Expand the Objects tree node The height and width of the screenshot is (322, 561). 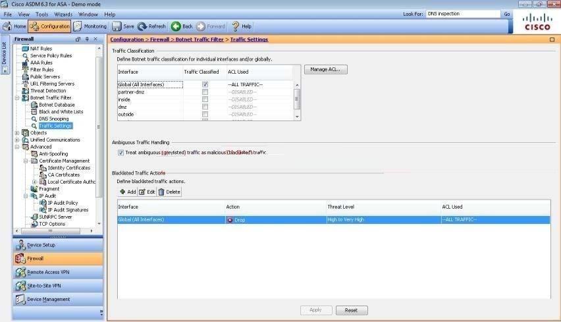(17, 133)
